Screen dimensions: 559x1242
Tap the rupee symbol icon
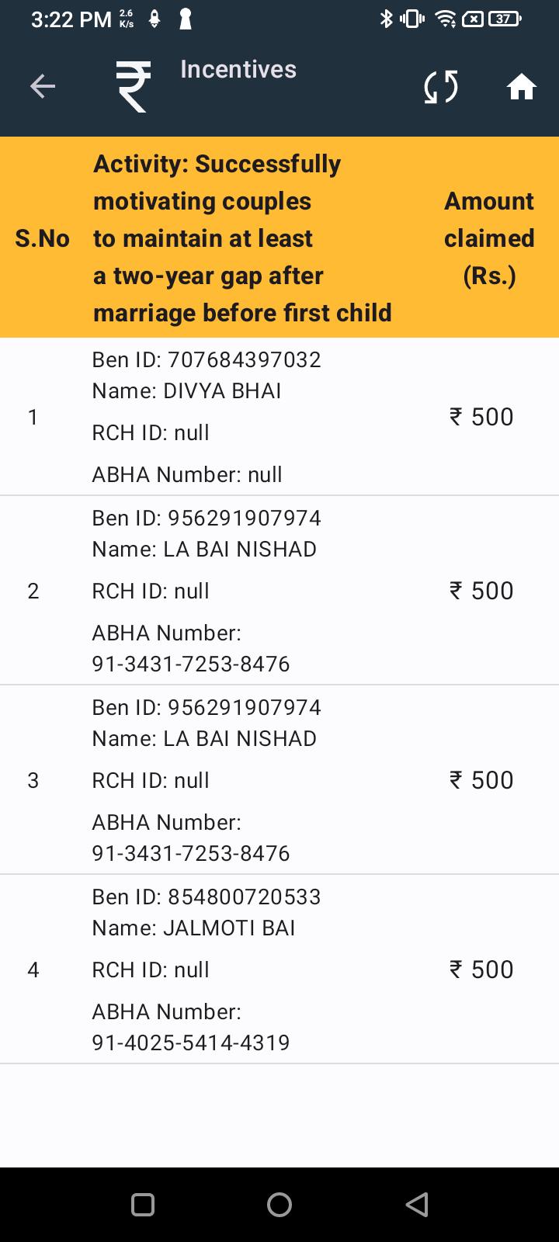pos(134,86)
